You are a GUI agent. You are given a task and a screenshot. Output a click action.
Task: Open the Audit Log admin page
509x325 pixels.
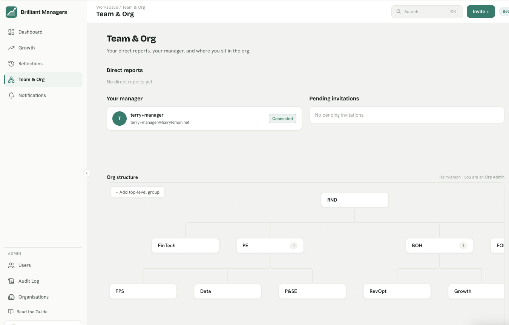[43, 281]
